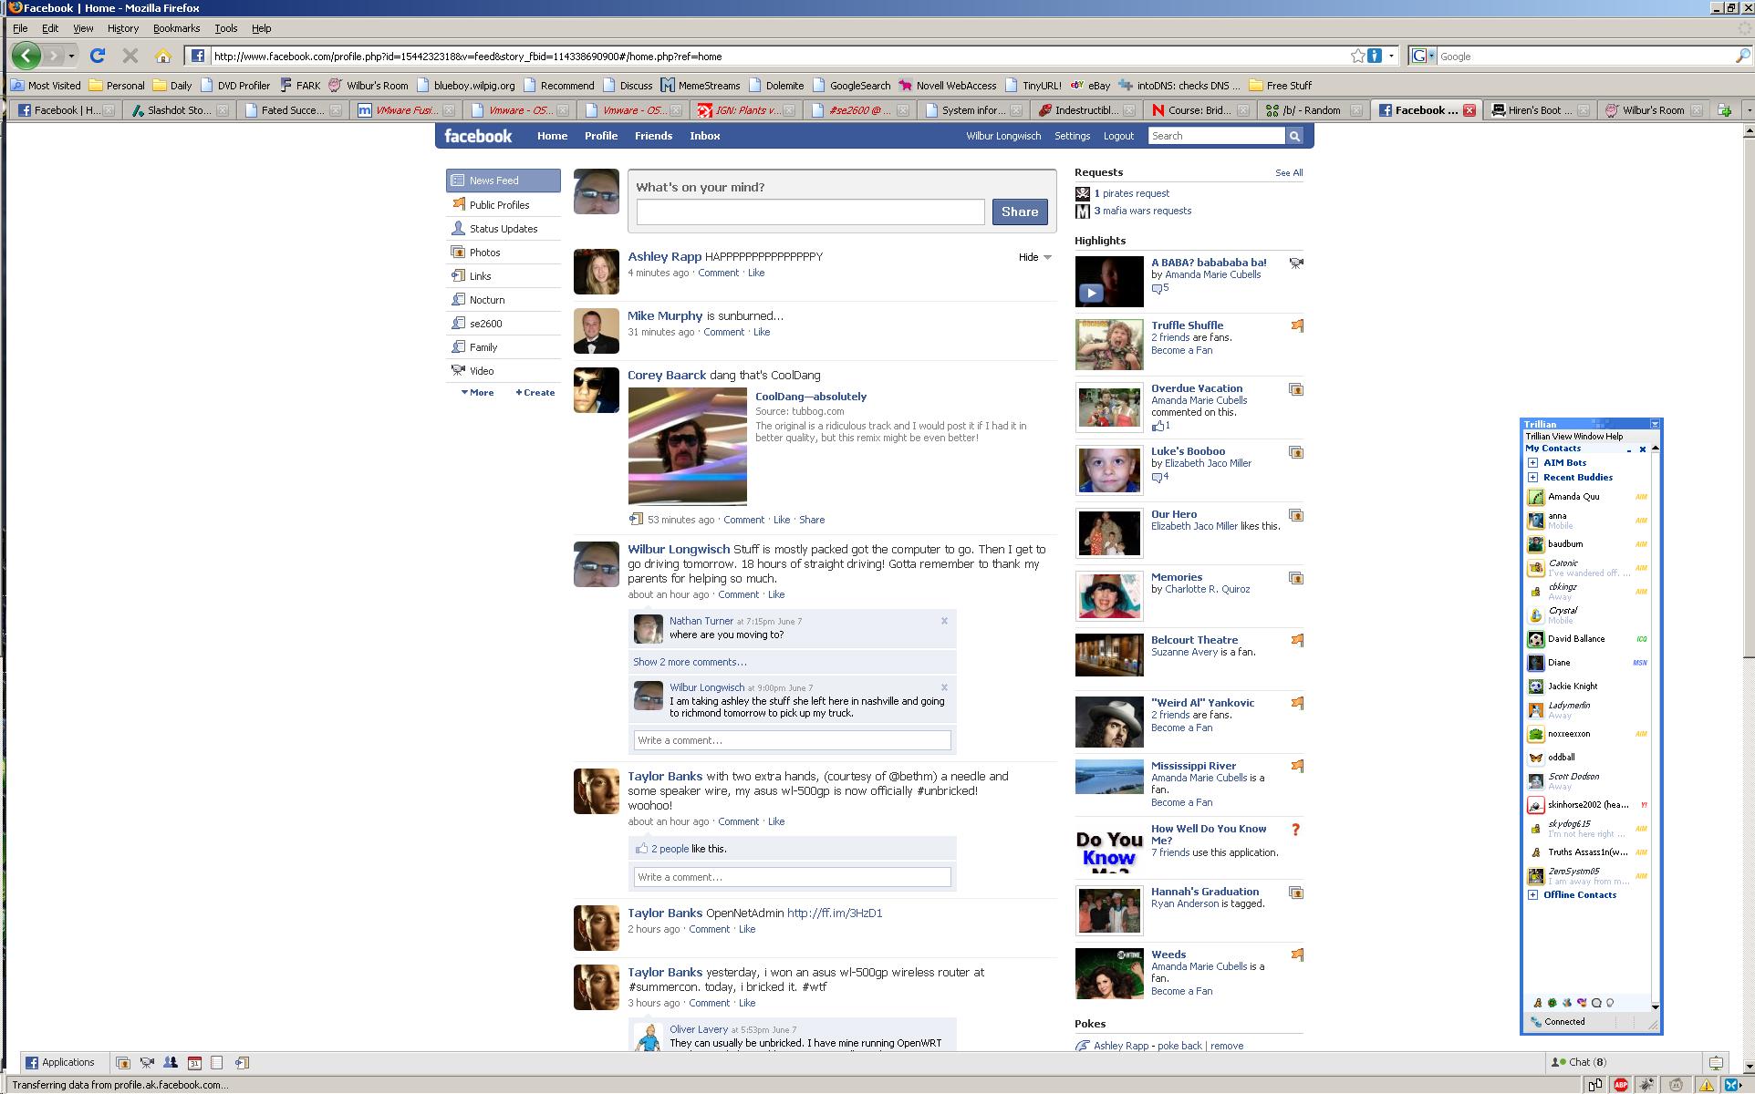
Task: Open Trillian title bar dropdown arrow
Action: point(1655,424)
